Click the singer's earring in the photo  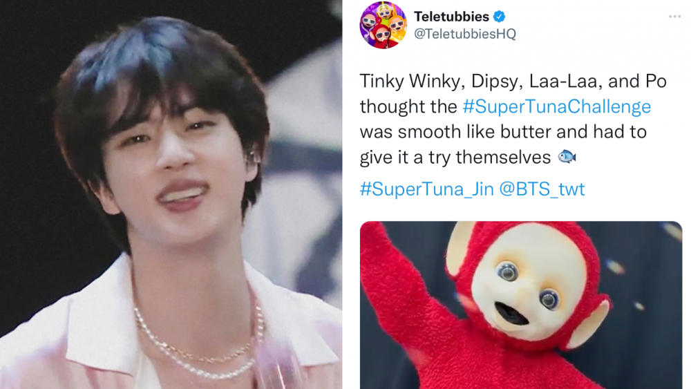254,156
